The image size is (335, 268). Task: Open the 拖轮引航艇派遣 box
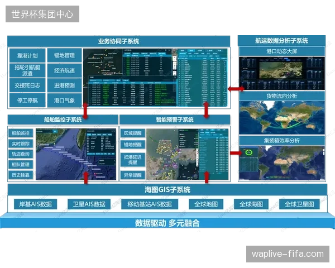click(x=27, y=70)
